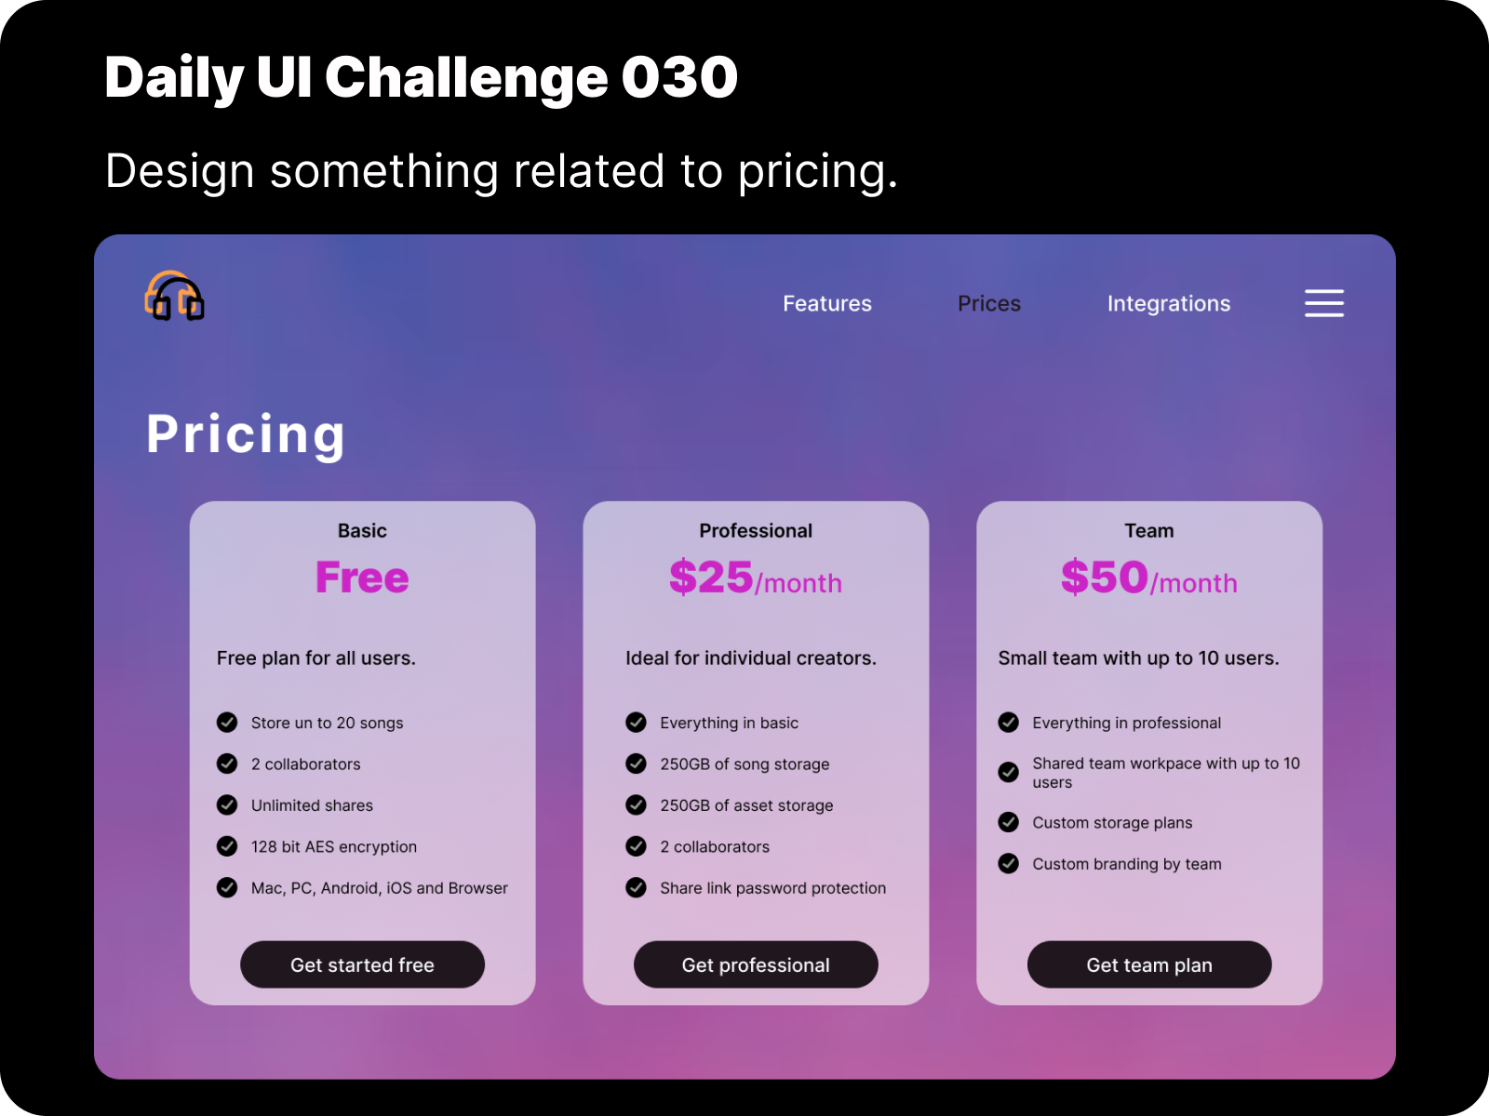This screenshot has width=1489, height=1116.
Task: Click the Get started free button
Action: point(362,964)
